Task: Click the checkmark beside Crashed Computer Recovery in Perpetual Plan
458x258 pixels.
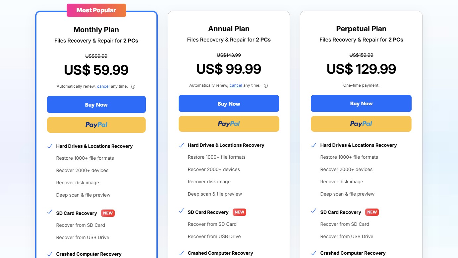Action: 313,253
